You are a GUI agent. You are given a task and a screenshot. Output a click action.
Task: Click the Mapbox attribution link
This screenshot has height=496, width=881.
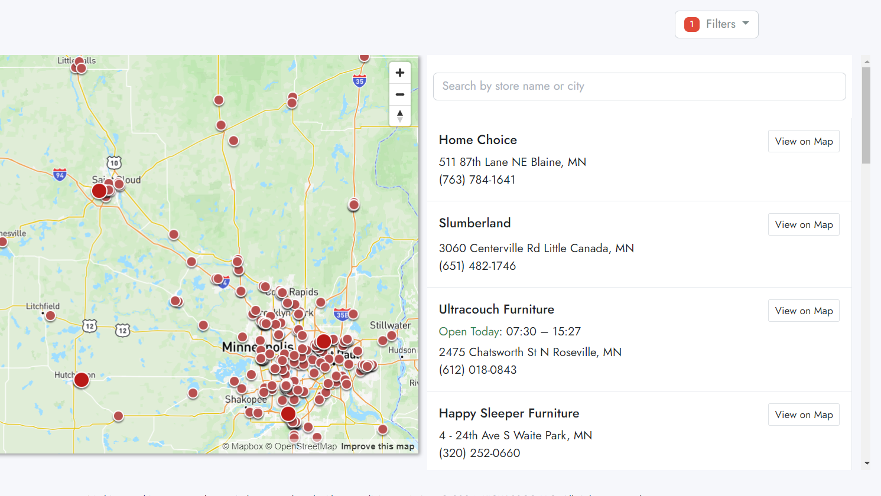(x=243, y=446)
